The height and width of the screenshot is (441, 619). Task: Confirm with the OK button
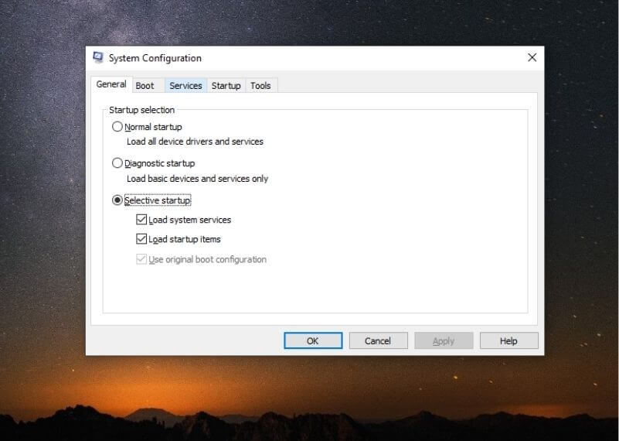(x=313, y=340)
